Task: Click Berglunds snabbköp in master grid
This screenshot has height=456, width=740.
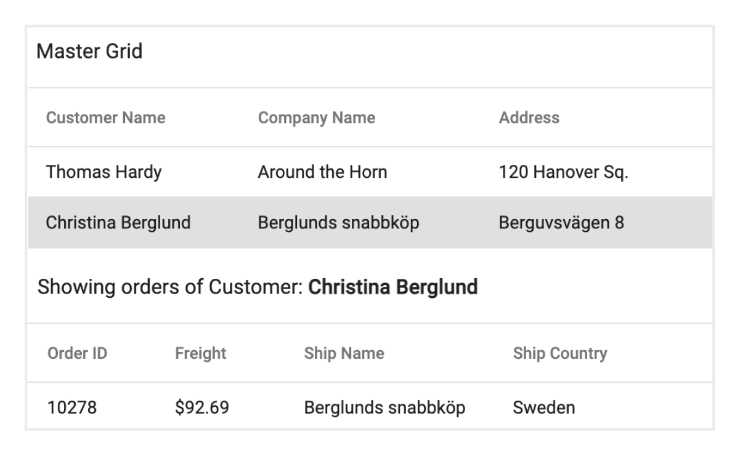Action: tap(338, 223)
